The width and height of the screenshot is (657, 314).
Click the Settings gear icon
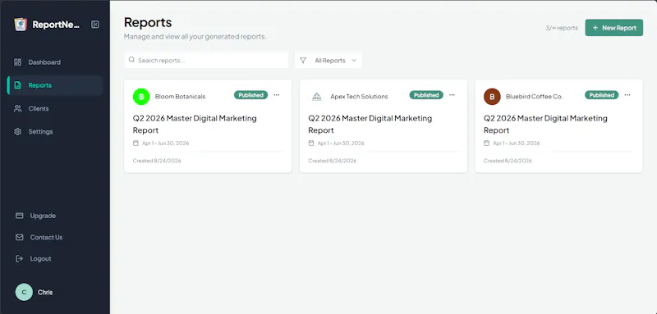click(17, 132)
